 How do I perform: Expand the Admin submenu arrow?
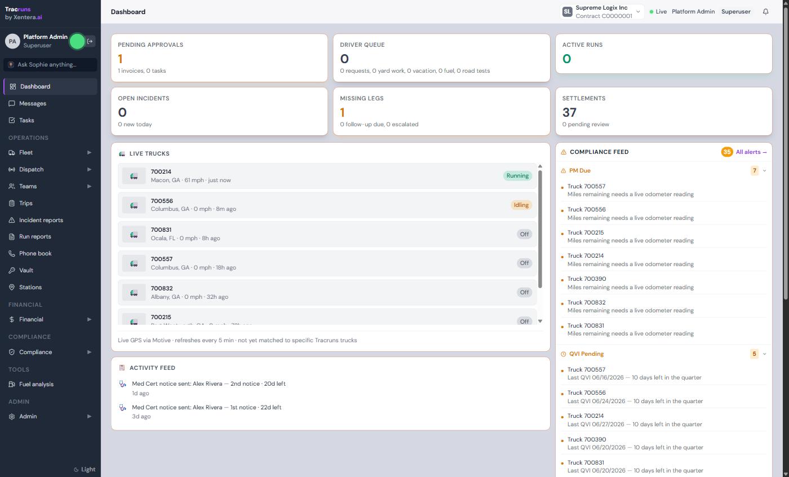89,417
